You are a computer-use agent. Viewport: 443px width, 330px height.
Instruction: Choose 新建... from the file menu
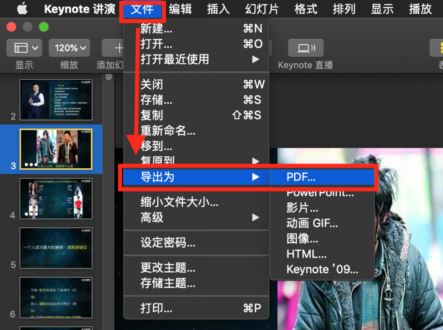(196, 28)
